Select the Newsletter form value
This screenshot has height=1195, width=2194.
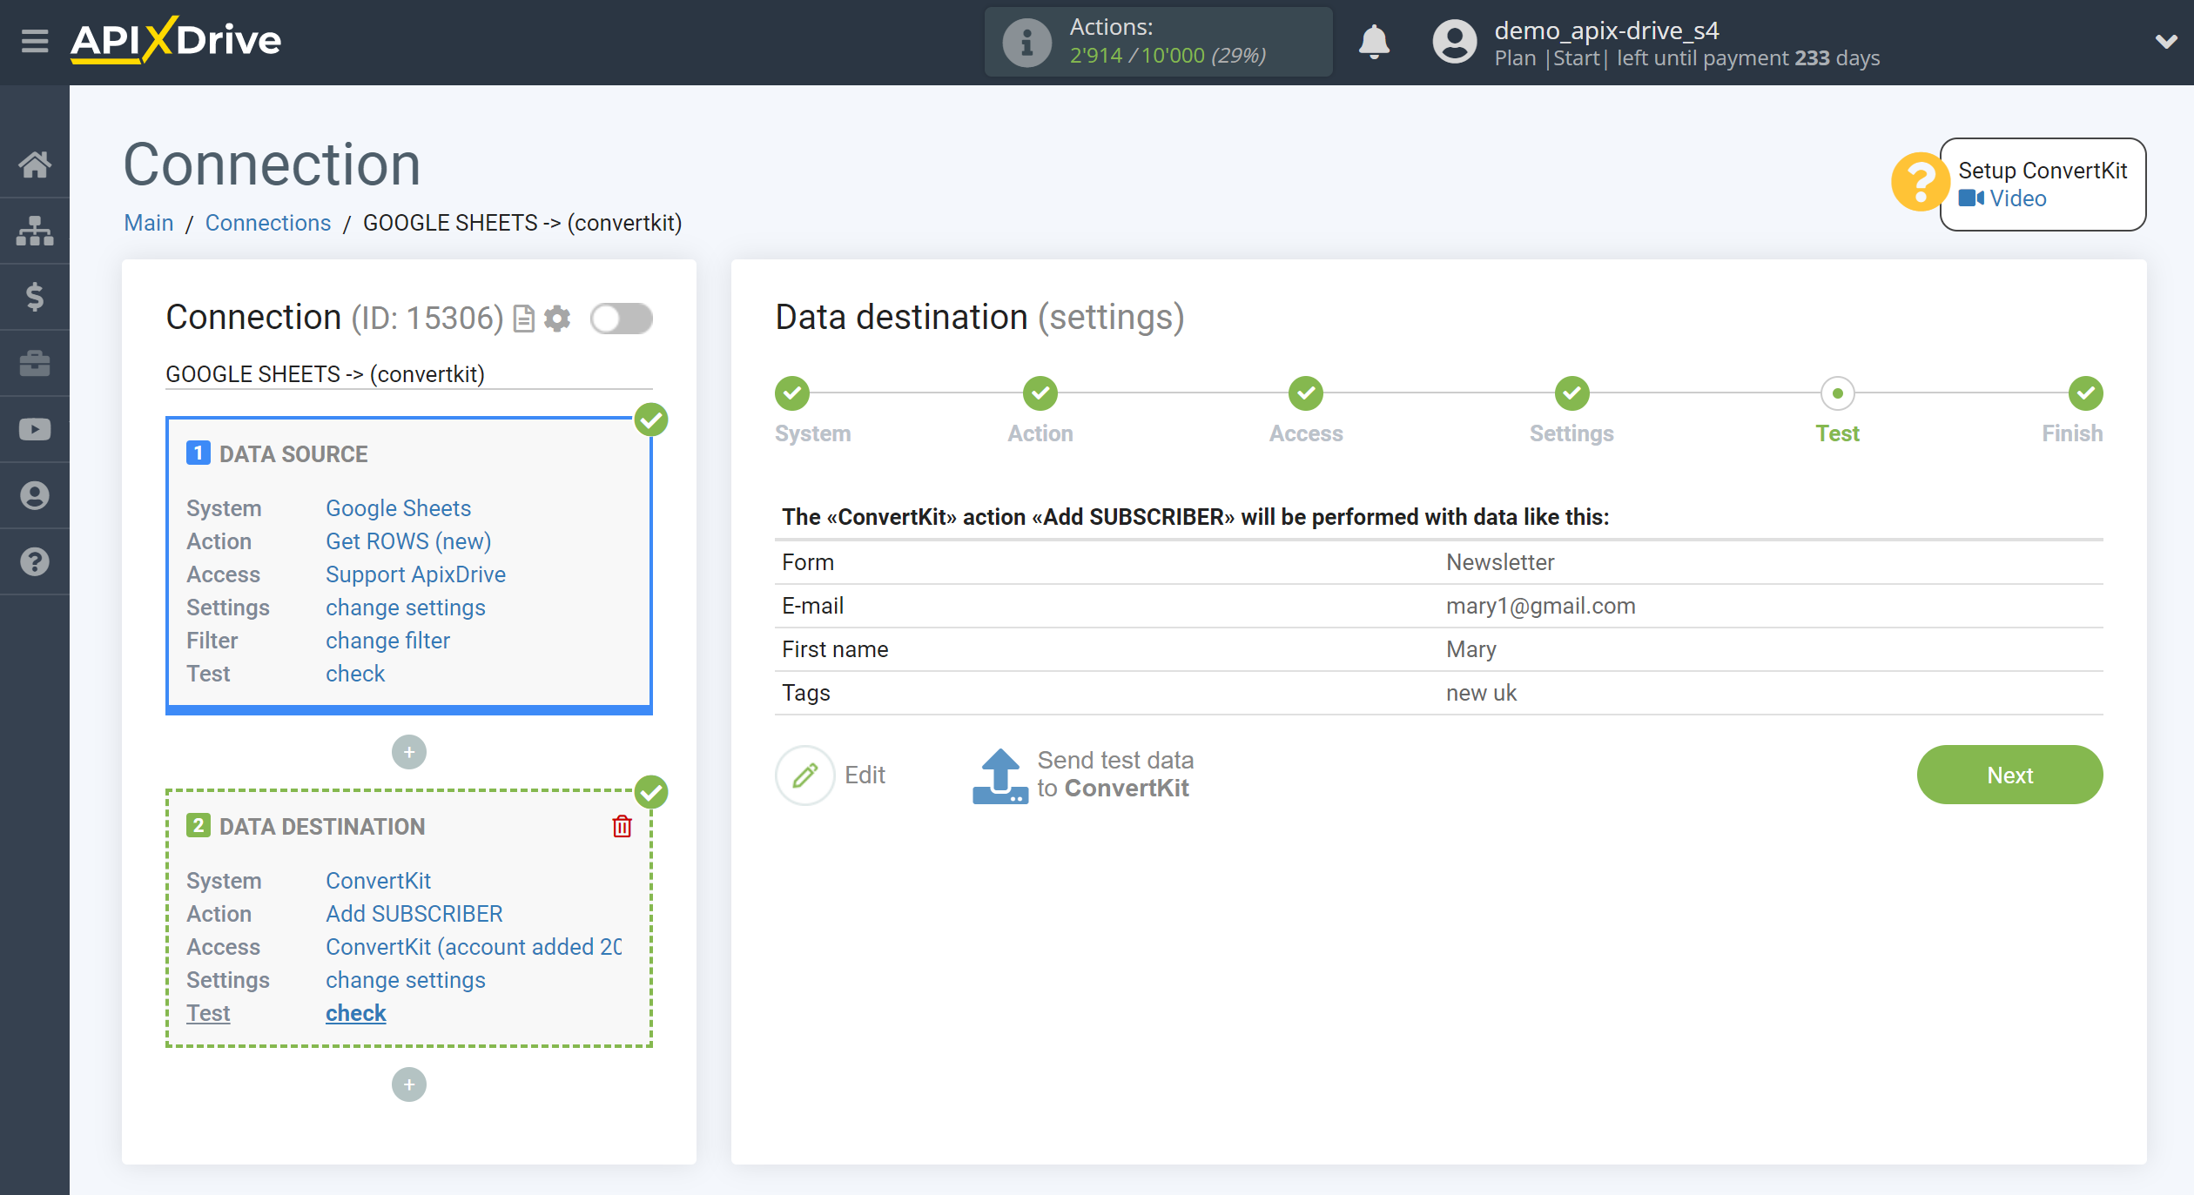[x=1500, y=562]
